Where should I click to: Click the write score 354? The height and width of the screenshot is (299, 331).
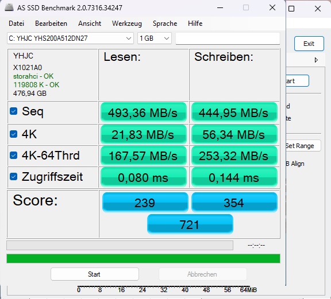[234, 202]
